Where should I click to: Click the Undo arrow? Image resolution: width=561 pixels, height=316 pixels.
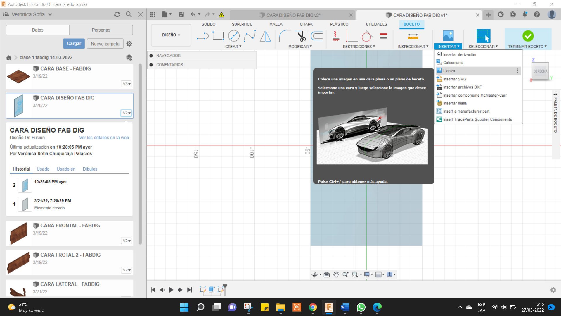point(193,14)
